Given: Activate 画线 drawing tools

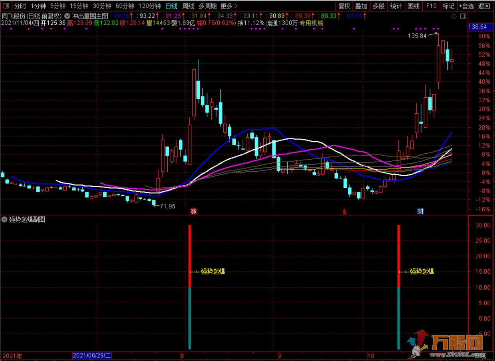Looking at the screenshot, I should 414,6.
